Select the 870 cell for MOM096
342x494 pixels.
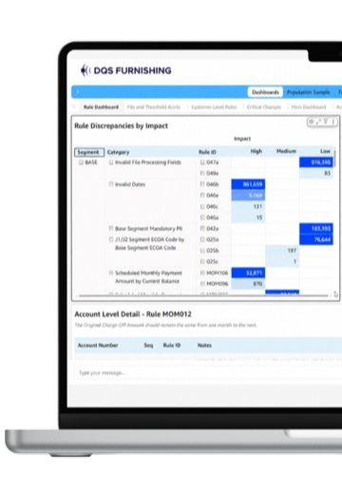(x=248, y=284)
